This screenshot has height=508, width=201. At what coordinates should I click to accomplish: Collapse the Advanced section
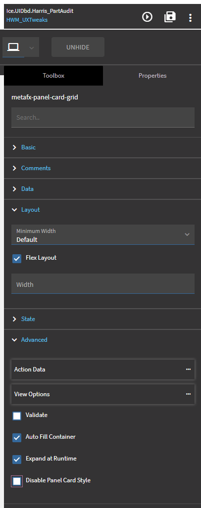pos(102,340)
